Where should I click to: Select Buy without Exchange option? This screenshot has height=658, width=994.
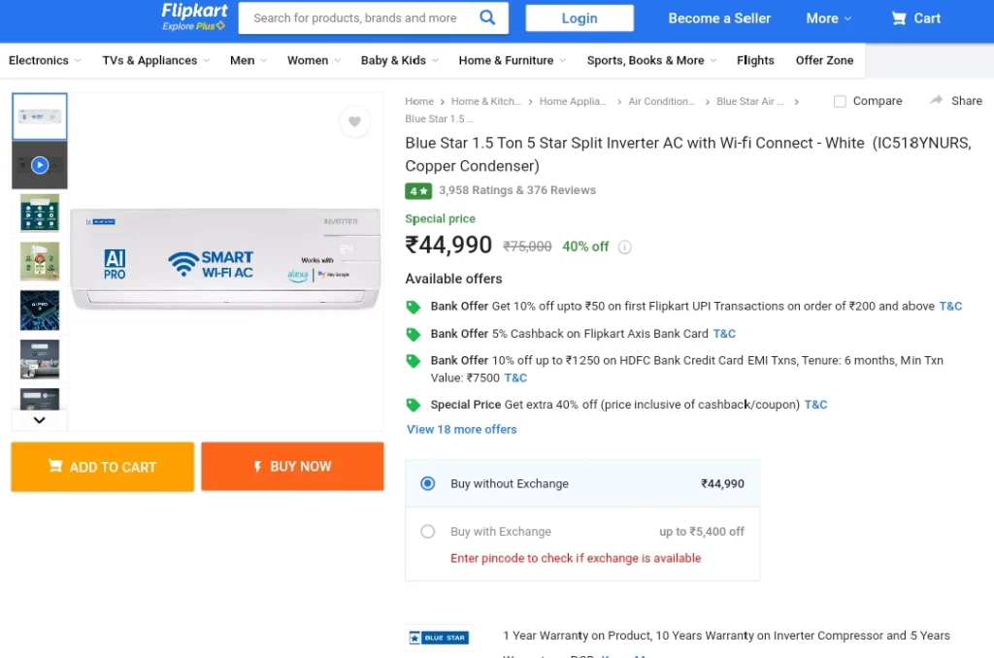(428, 483)
